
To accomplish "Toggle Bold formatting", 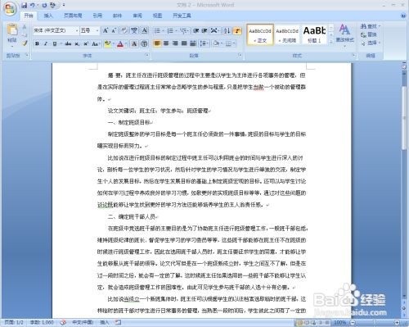I will pos(37,43).
